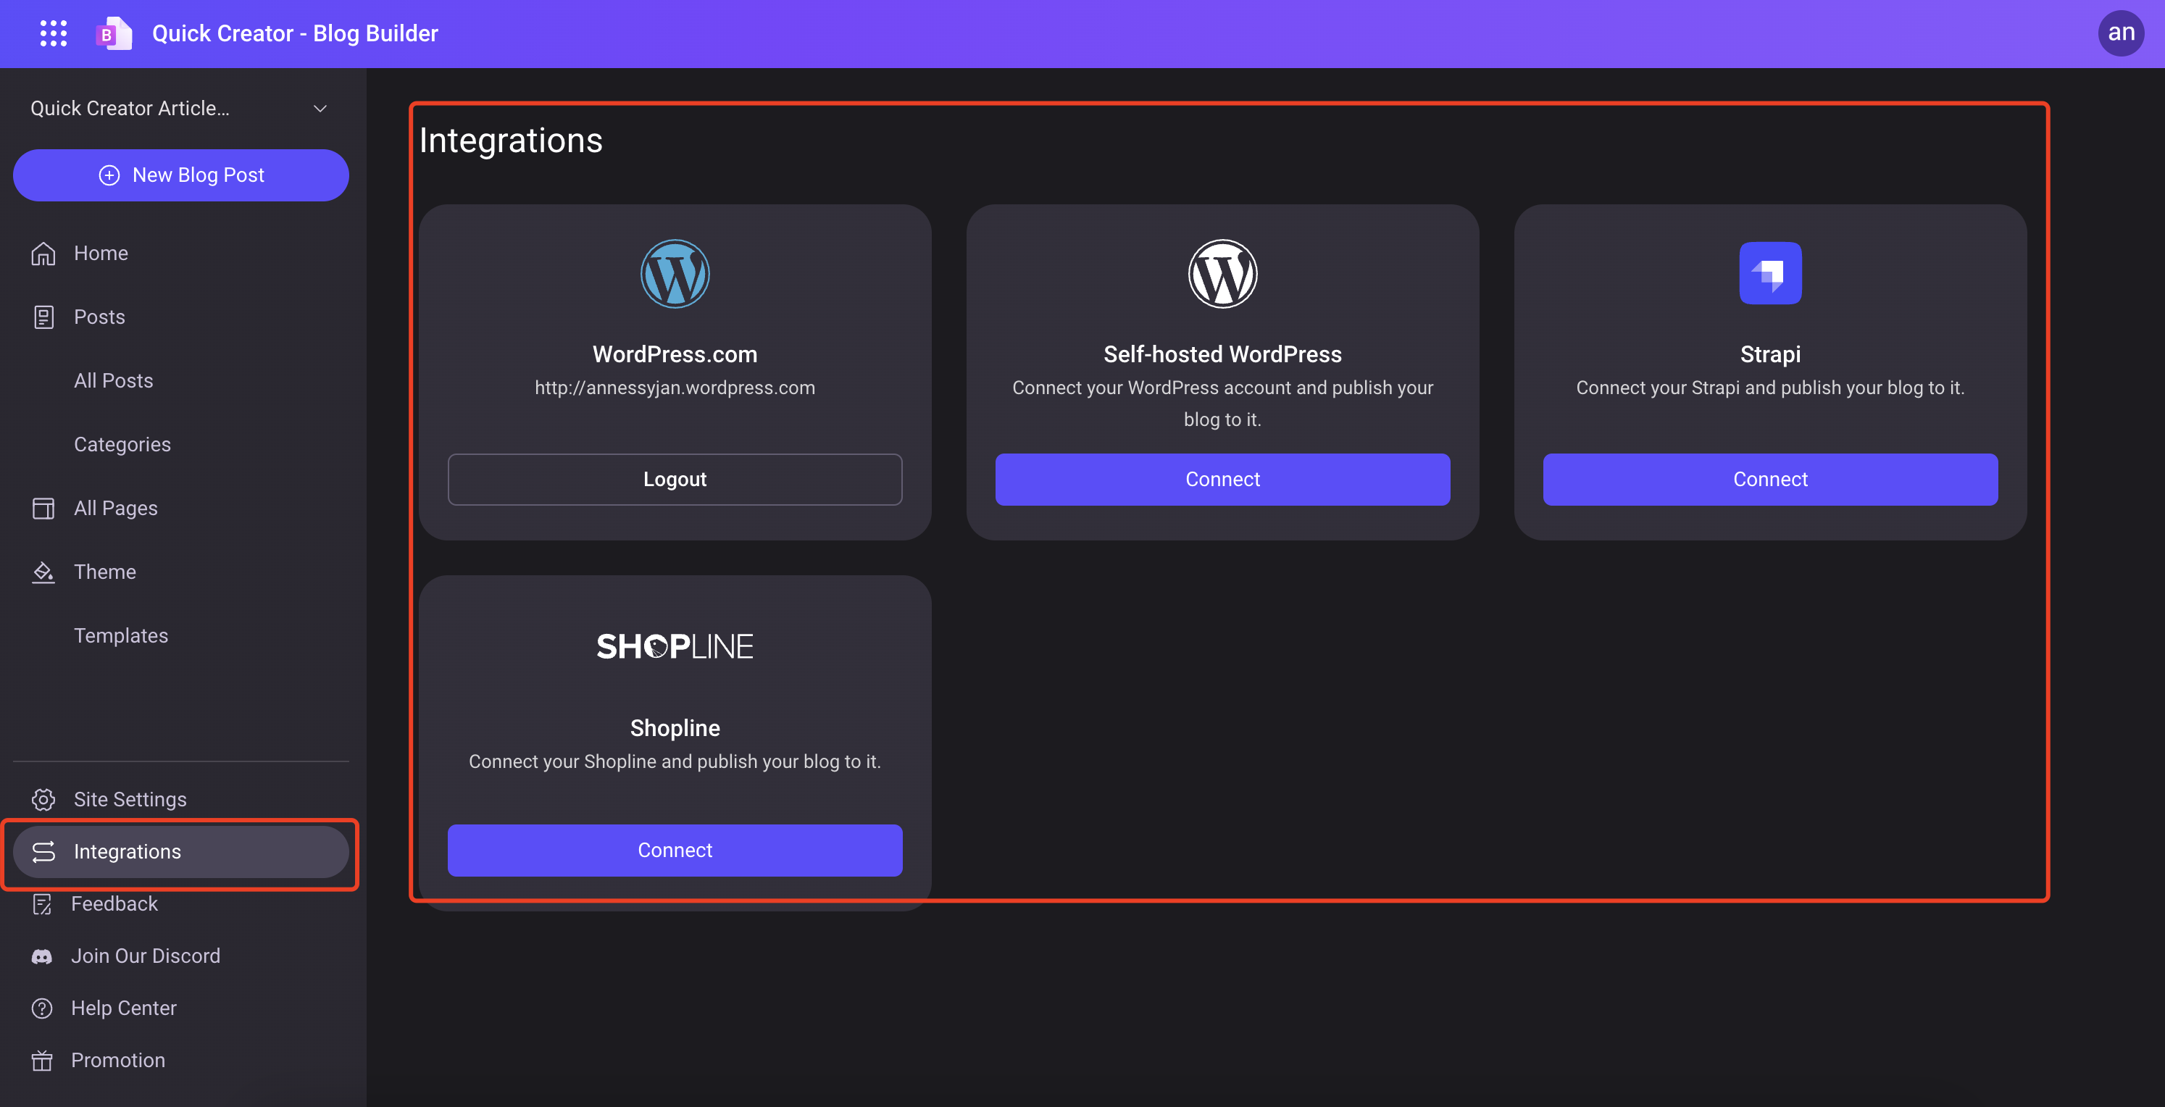The height and width of the screenshot is (1107, 2165).
Task: Click the Integrations sidebar icon
Action: [x=42, y=851]
